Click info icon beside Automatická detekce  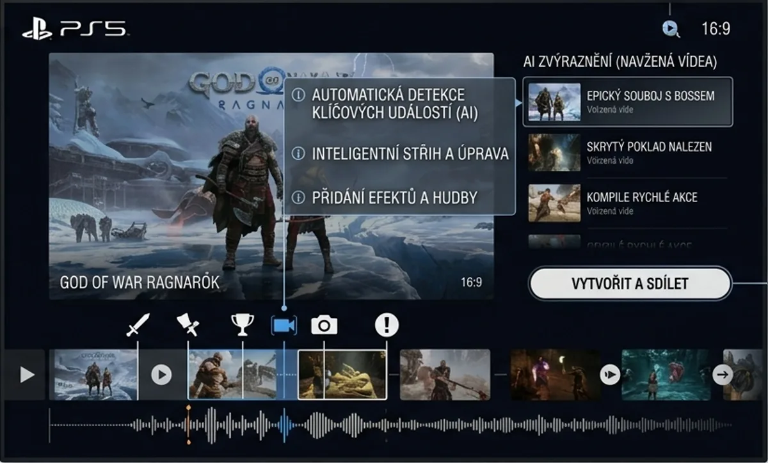(298, 95)
